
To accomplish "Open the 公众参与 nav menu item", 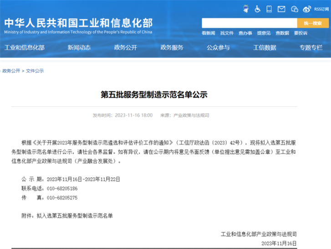I will [218, 47].
